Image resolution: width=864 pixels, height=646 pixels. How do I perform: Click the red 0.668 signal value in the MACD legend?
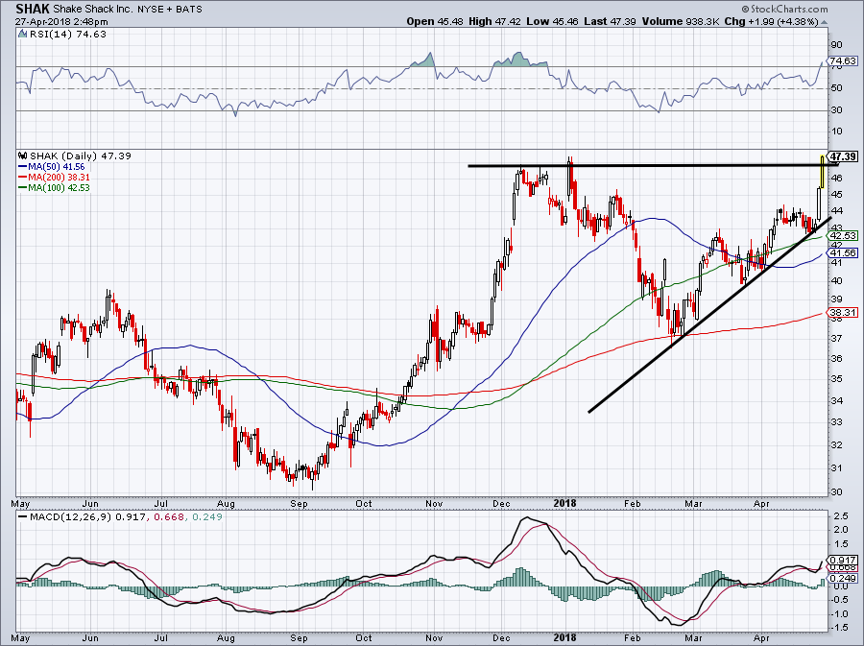click(x=169, y=517)
